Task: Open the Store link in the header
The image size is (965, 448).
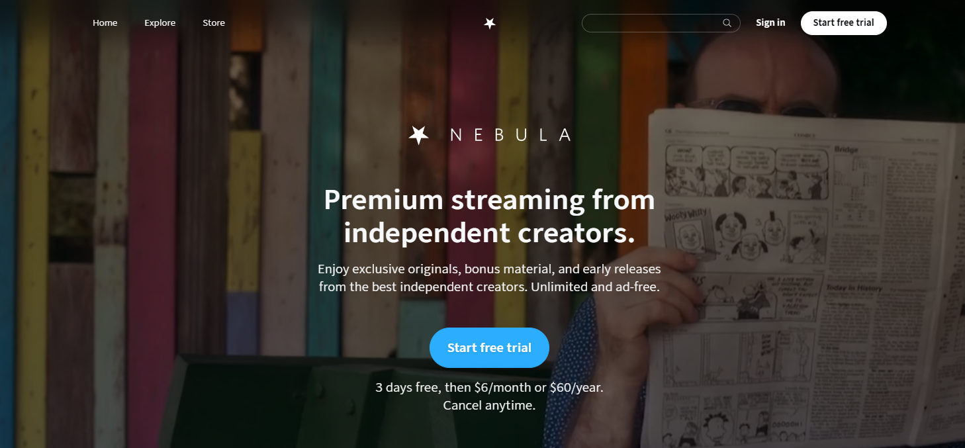Action: (x=214, y=22)
